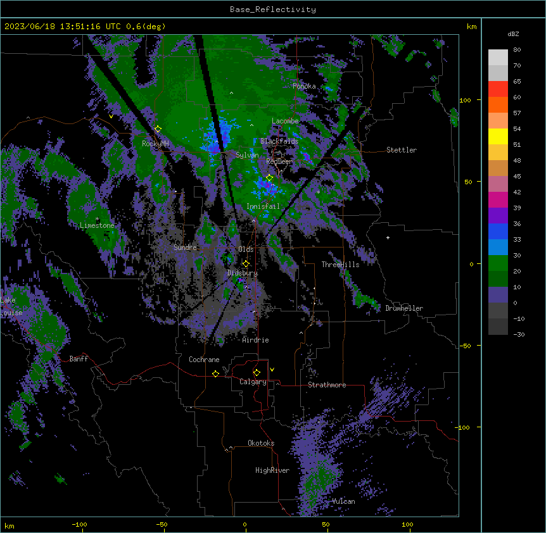
Task: Click the yellow diamond marker between Olds and Didsbury
Action: 246,264
